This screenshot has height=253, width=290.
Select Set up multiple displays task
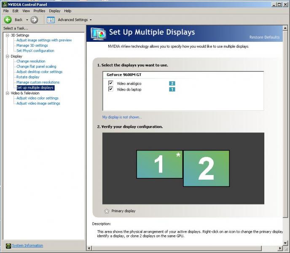click(35, 88)
